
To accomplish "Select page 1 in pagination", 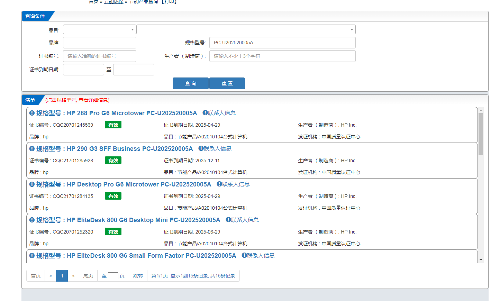I will pyautogui.click(x=62, y=276).
